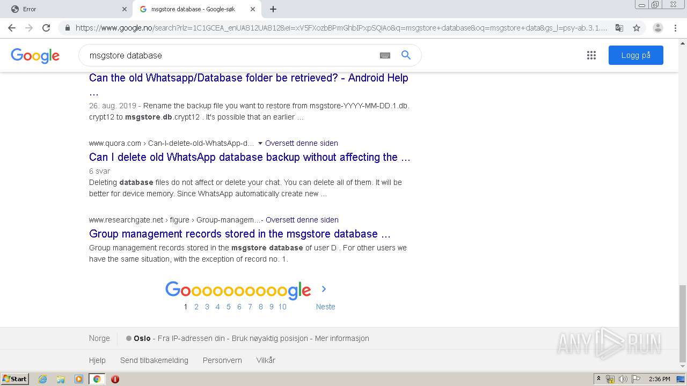Screen dimensions: 687x386
Task: Launch the media player taskbar icon
Action: pos(79,379)
